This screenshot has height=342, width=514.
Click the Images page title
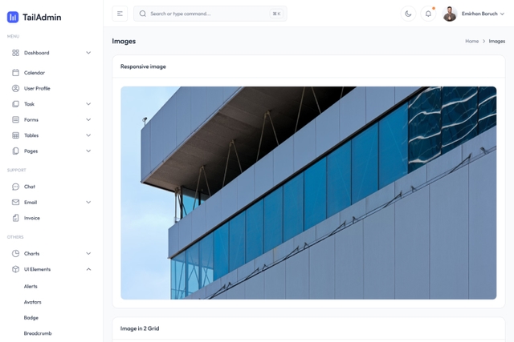tap(124, 41)
